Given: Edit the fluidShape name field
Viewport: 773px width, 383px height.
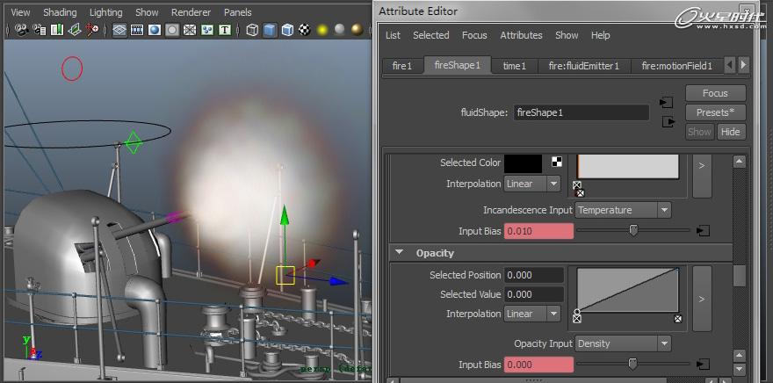Looking at the screenshot, I should click(x=582, y=112).
